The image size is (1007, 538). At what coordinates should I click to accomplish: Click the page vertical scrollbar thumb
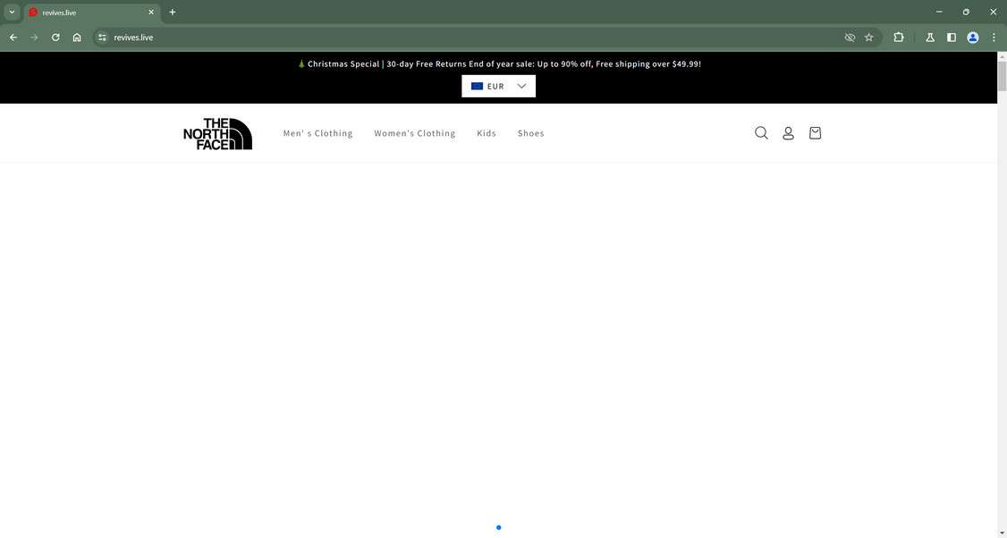1002,76
